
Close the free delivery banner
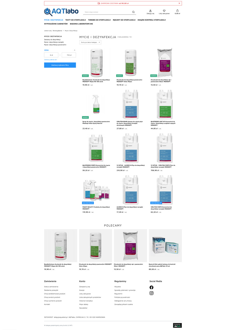coord(179,3)
